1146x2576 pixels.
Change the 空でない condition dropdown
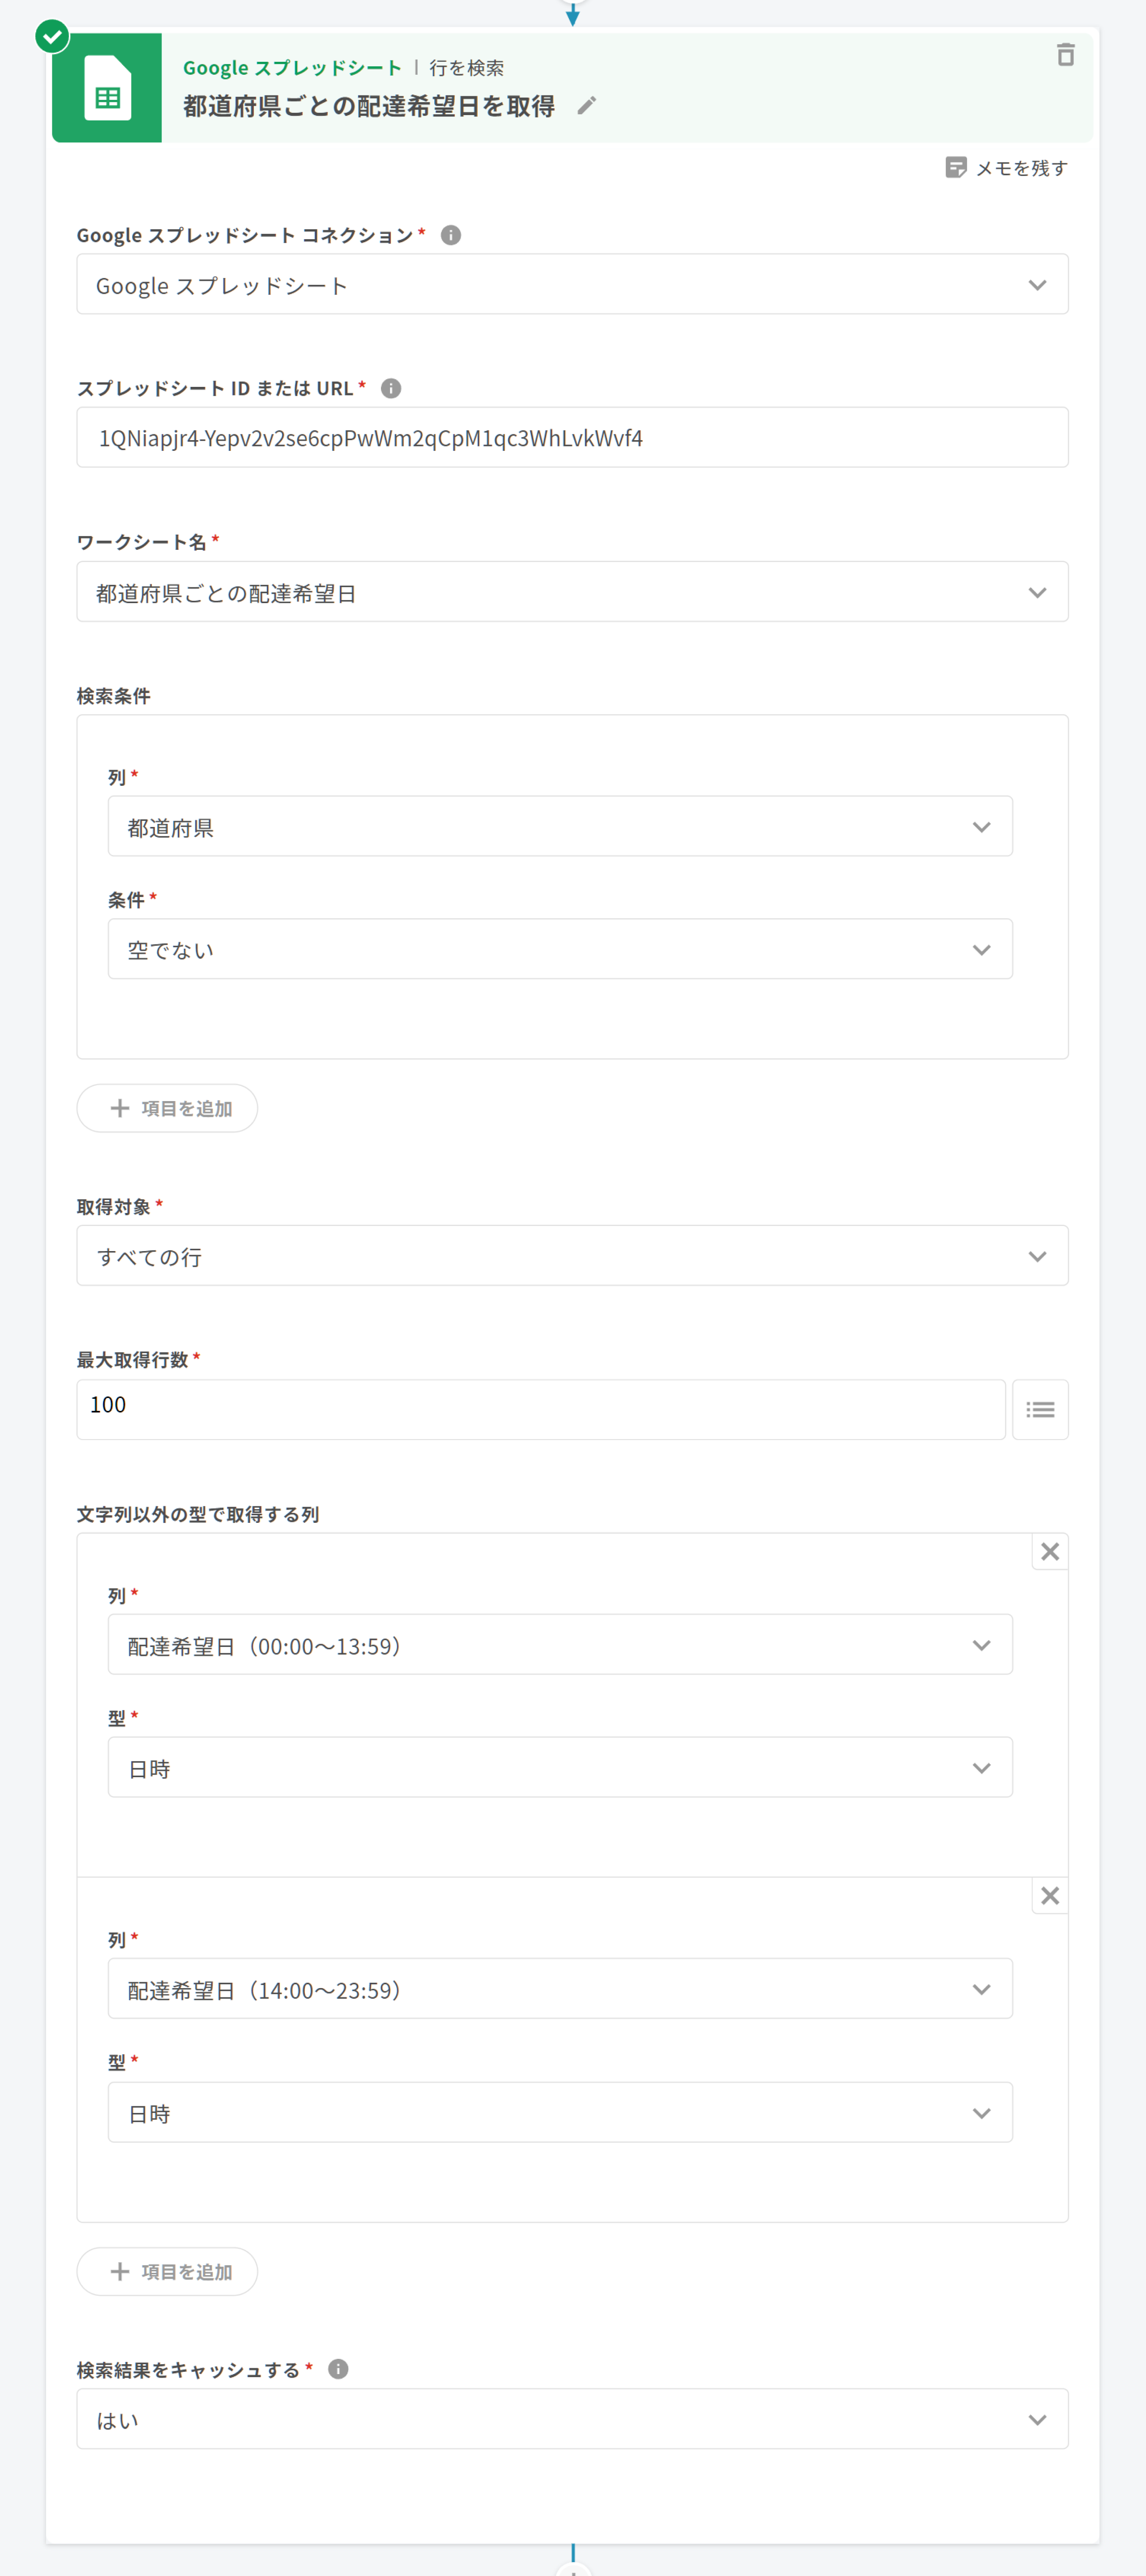(x=559, y=949)
